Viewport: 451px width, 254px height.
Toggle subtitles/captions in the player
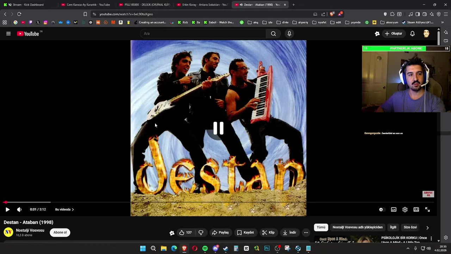tap(394, 210)
